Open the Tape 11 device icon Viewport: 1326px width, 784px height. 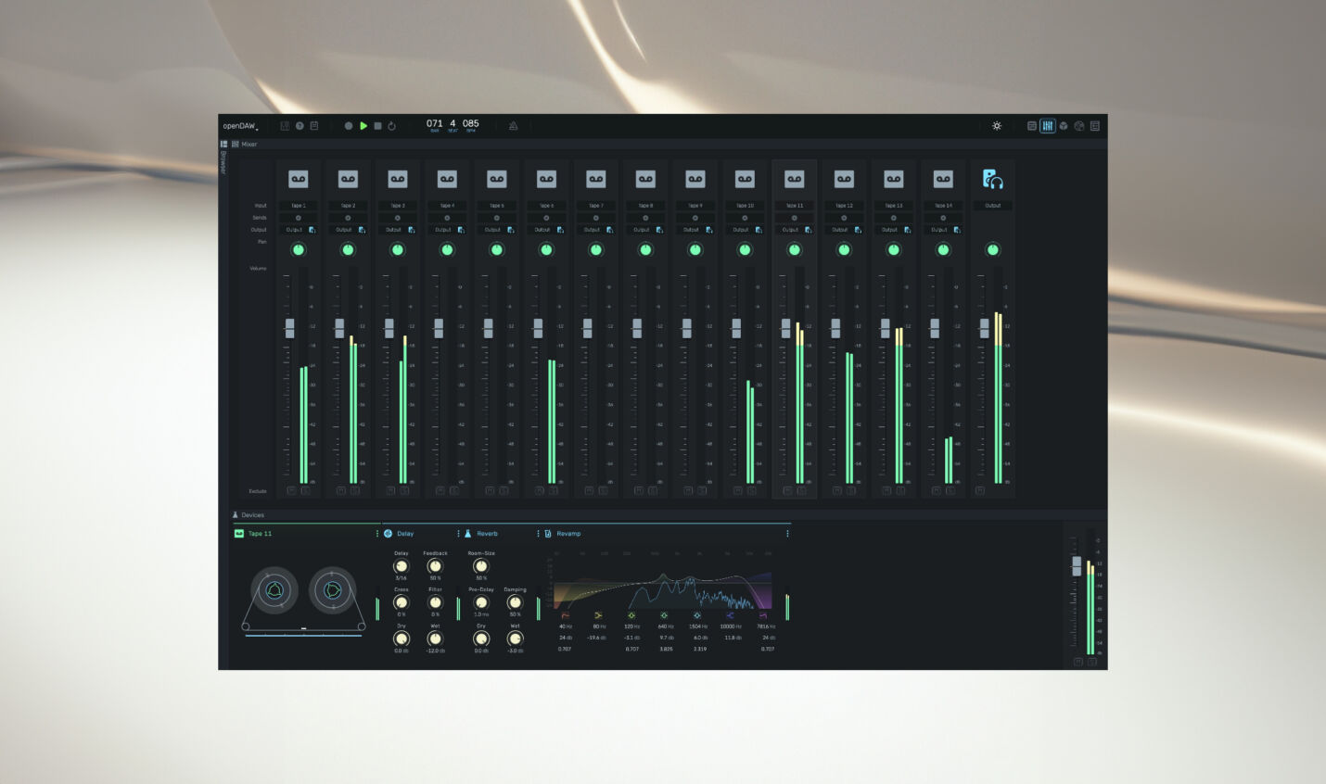pos(239,533)
